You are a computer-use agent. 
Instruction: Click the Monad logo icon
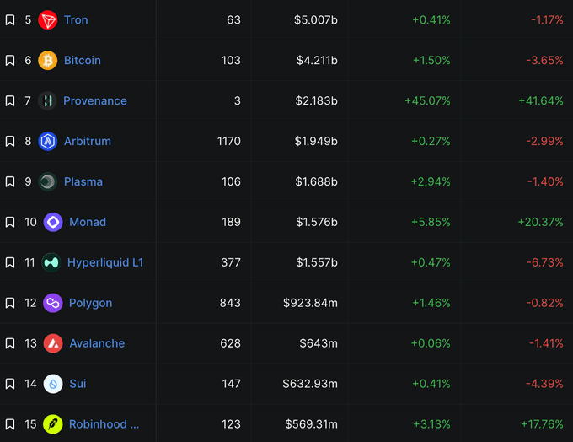(x=53, y=222)
